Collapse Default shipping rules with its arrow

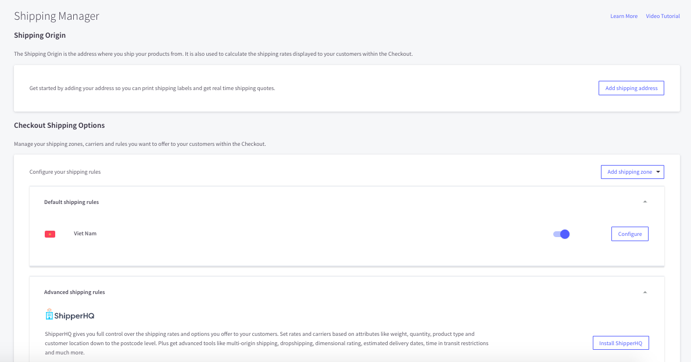[645, 202]
